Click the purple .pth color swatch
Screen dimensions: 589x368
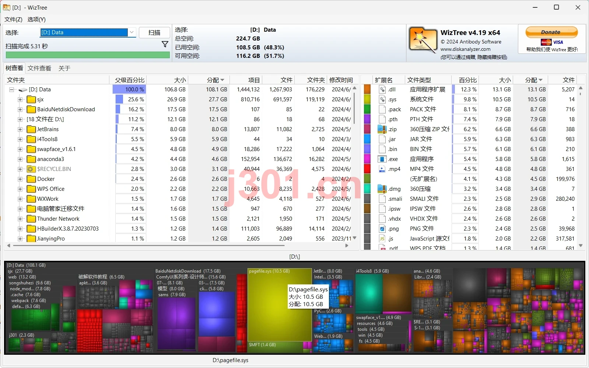(367, 119)
